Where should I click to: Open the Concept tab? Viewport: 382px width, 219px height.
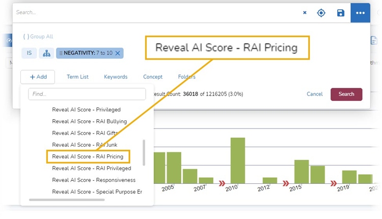[x=153, y=77]
